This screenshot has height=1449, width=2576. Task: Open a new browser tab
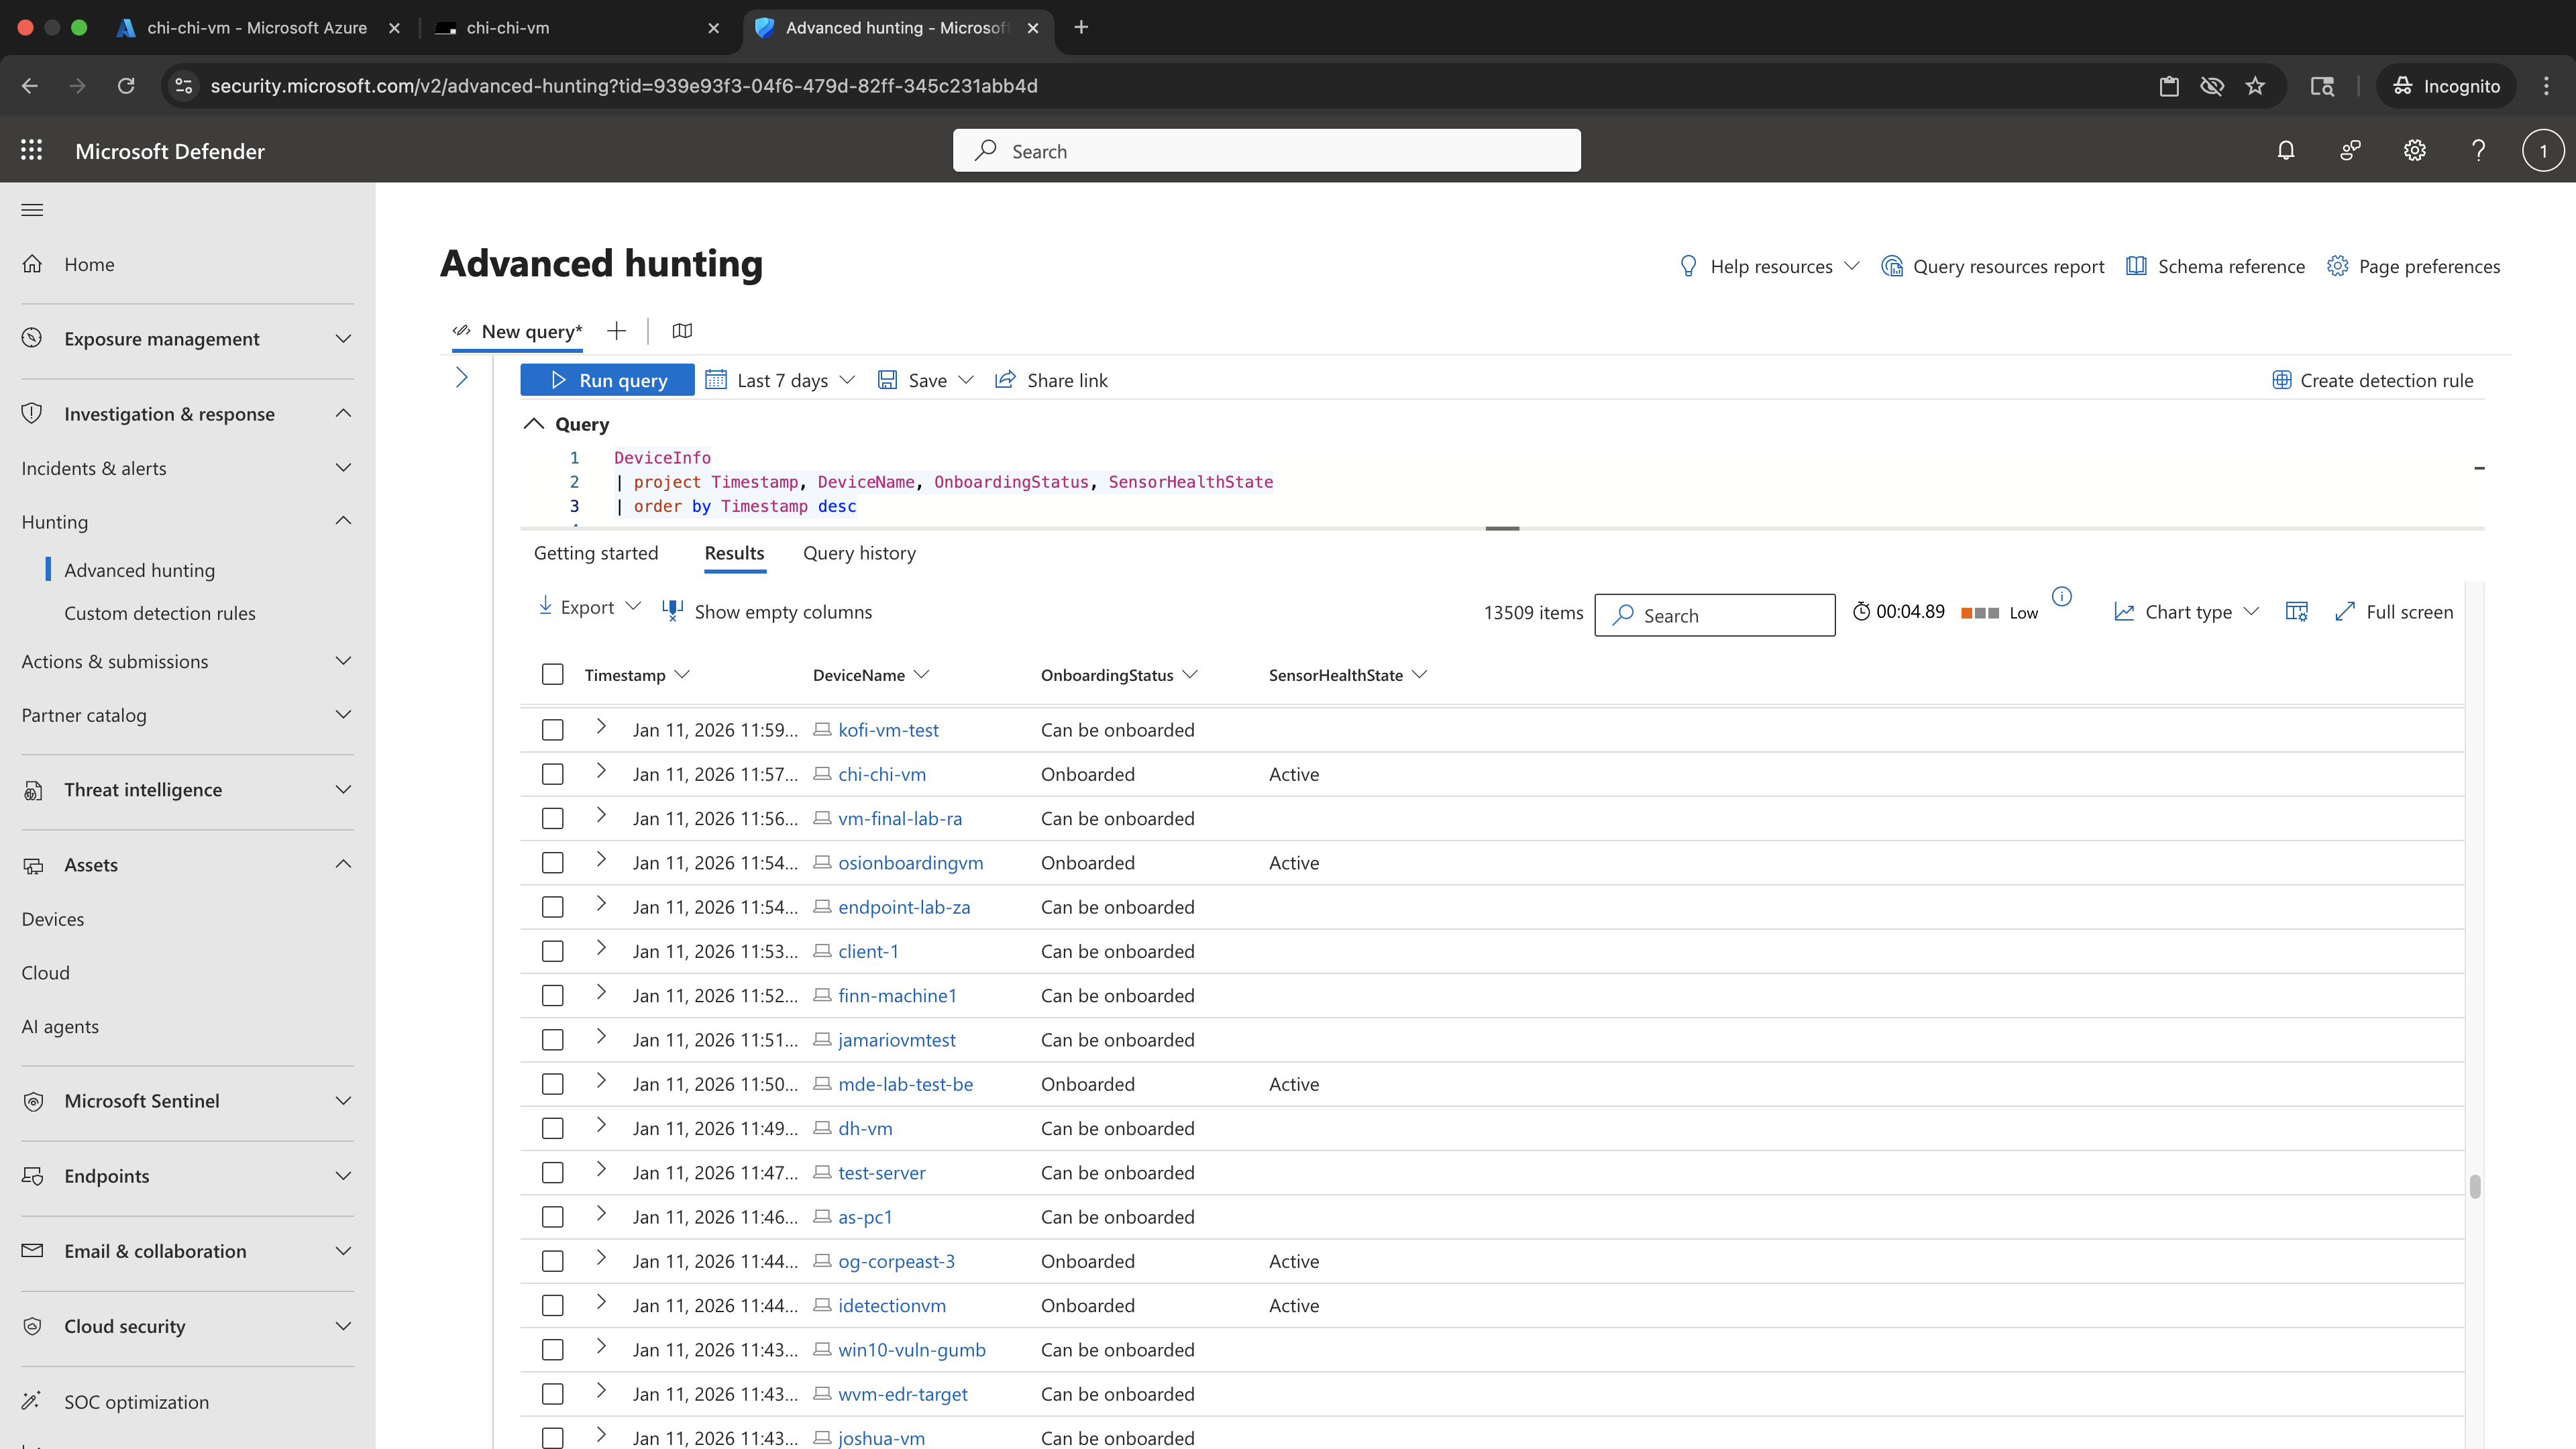[x=1081, y=27]
